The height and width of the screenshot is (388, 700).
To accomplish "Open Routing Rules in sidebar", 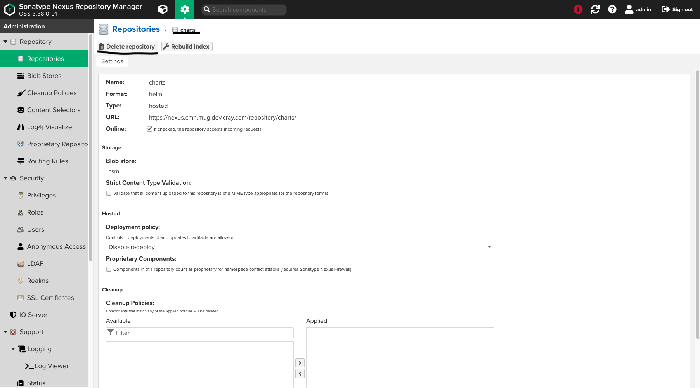I will (x=44, y=161).
